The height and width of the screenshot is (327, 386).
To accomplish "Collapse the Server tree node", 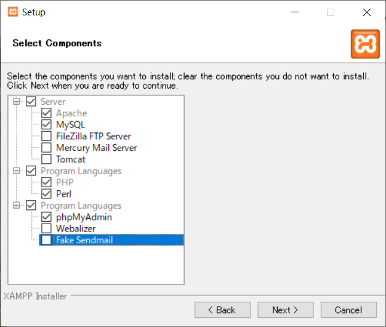I will coord(16,102).
